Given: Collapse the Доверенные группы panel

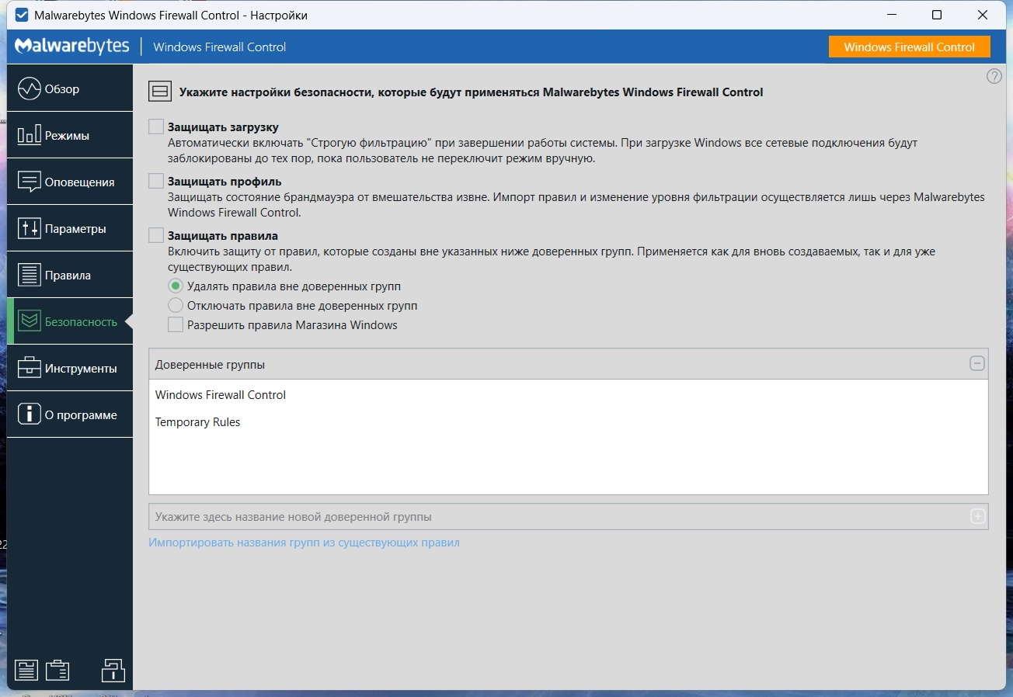Looking at the screenshot, I should [x=977, y=364].
